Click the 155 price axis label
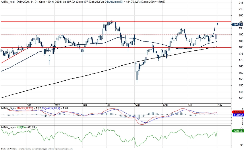The image size is (244, 150). (x=241, y=79)
